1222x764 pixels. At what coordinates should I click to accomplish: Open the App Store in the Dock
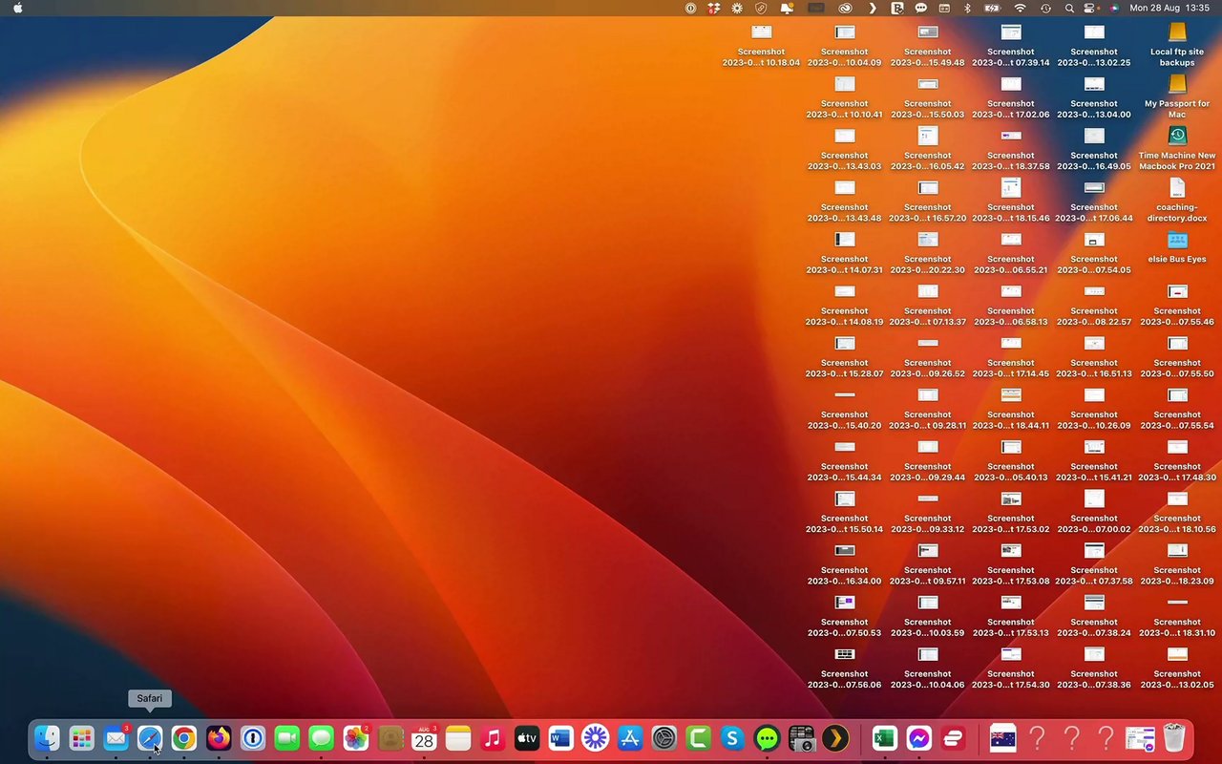630,738
